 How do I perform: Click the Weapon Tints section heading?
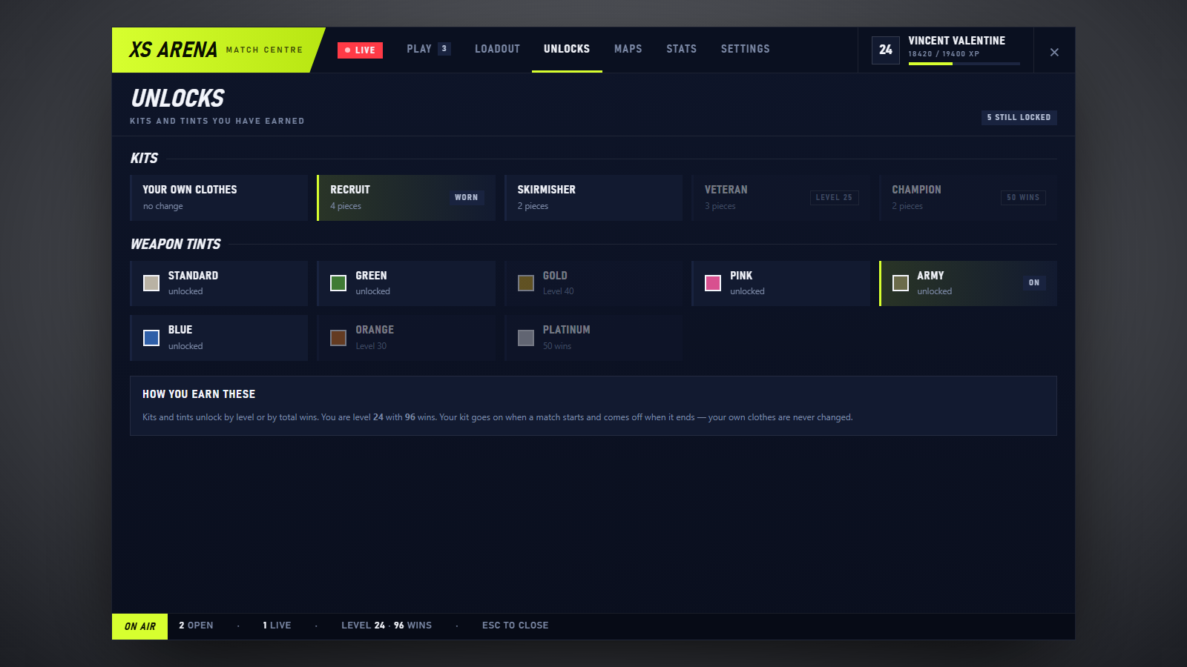176,244
